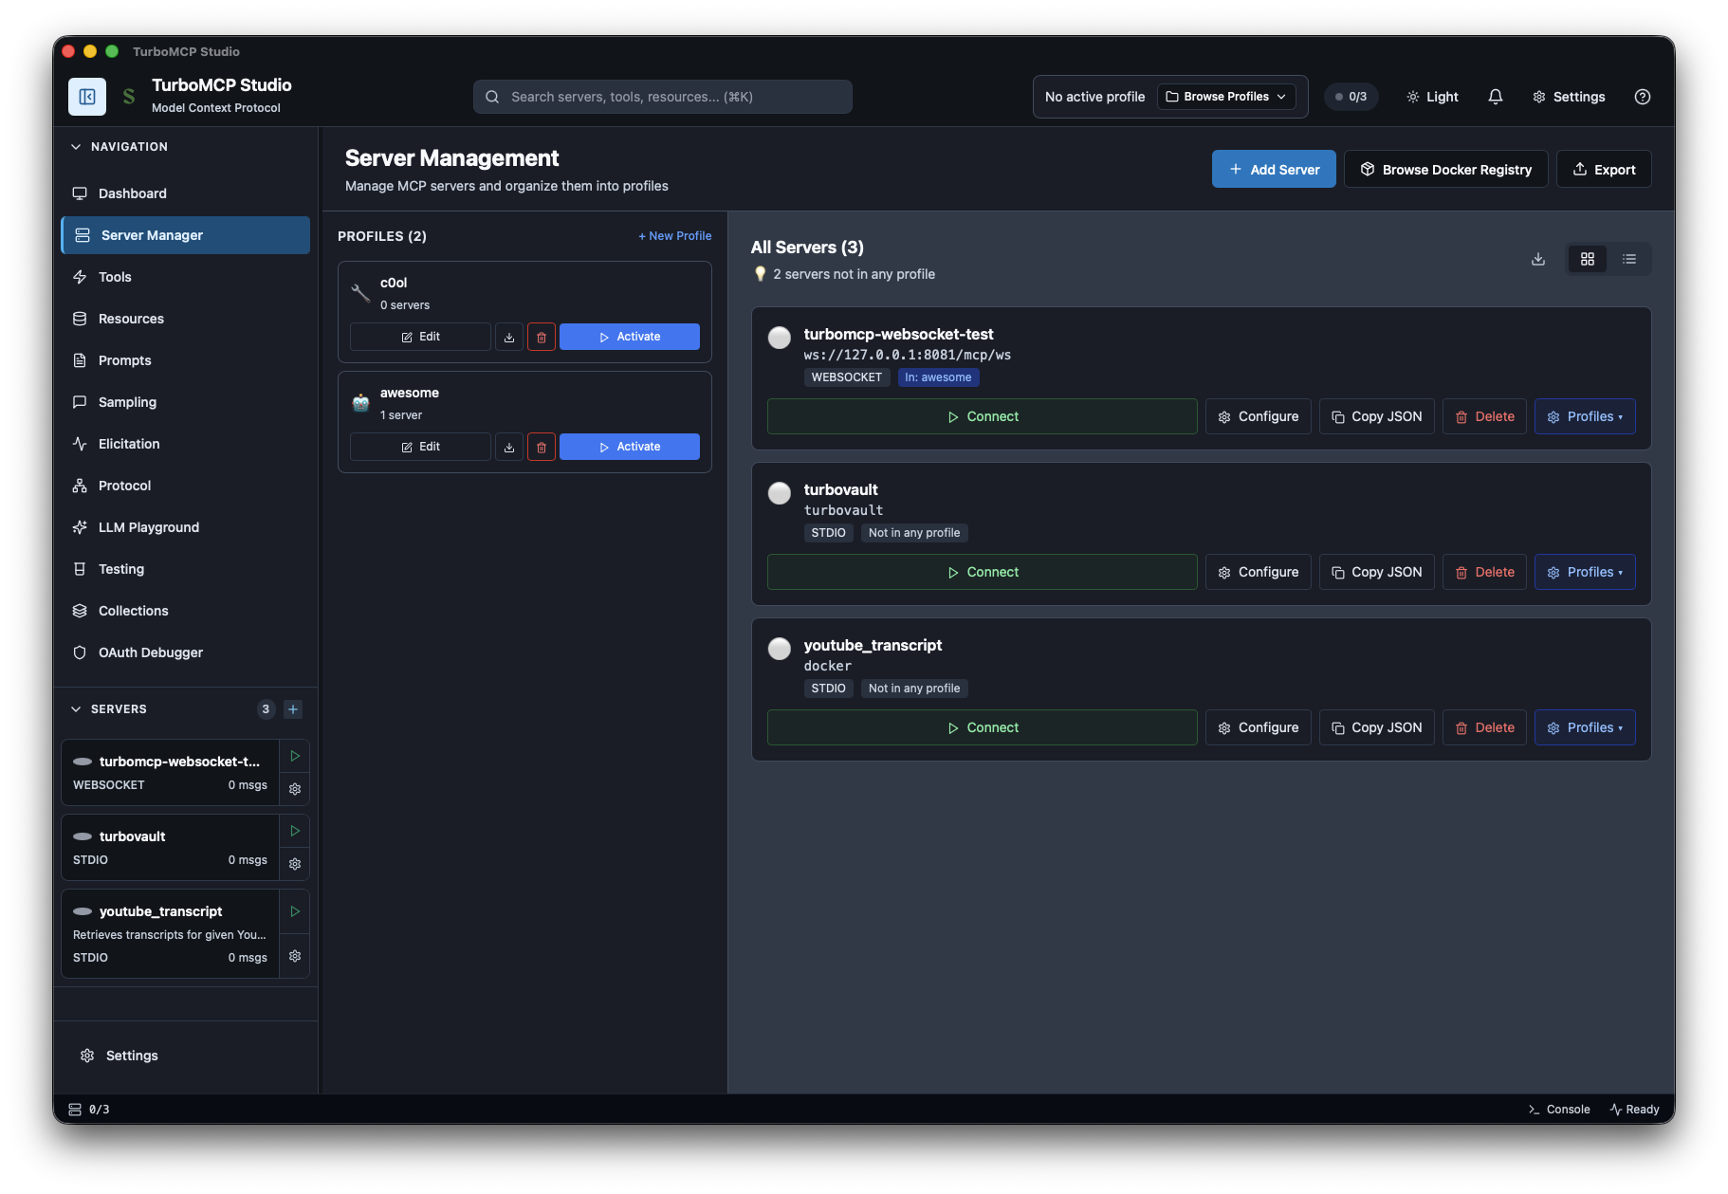The image size is (1728, 1194).
Task: Click the c0ol profile wrench icon
Action: pos(360,293)
